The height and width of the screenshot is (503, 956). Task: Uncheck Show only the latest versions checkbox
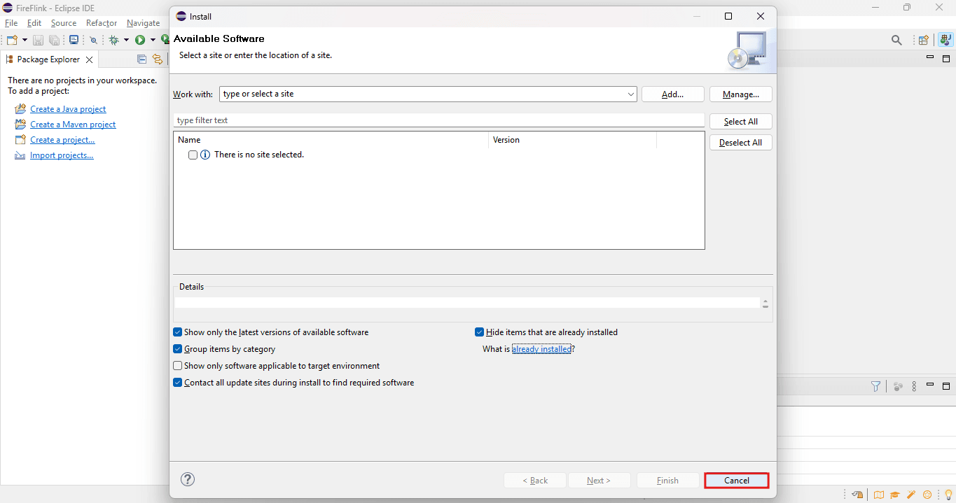click(178, 332)
